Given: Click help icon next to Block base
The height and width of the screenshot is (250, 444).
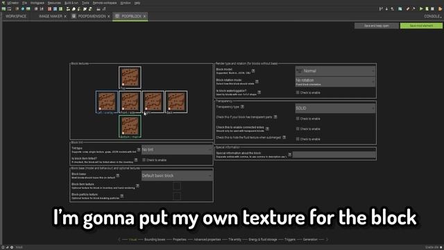Looking at the screenshot, I should (117, 176).
